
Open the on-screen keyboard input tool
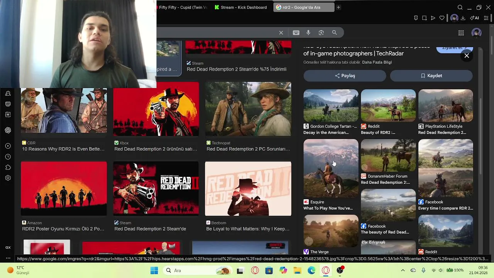pos(296,33)
